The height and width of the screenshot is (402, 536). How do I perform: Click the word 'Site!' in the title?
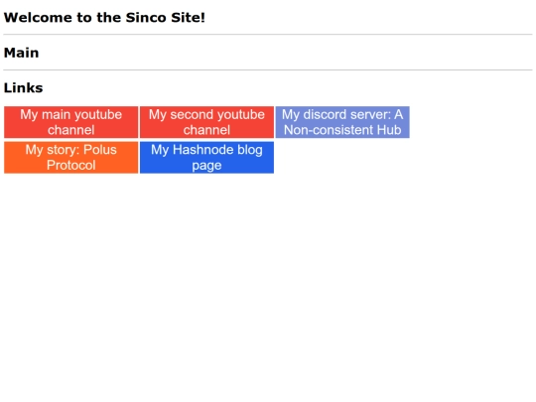188,18
